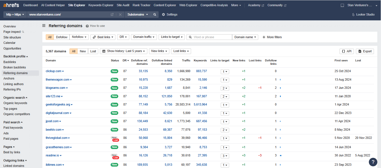The image size is (381, 168).
Task: Clear the URL with the X icon
Action: (x=120, y=14)
